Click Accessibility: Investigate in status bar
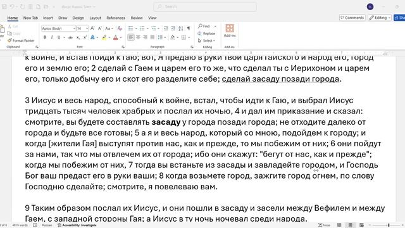Image resolution: width=405 pixels, height=228 pixels. pyautogui.click(x=77, y=225)
